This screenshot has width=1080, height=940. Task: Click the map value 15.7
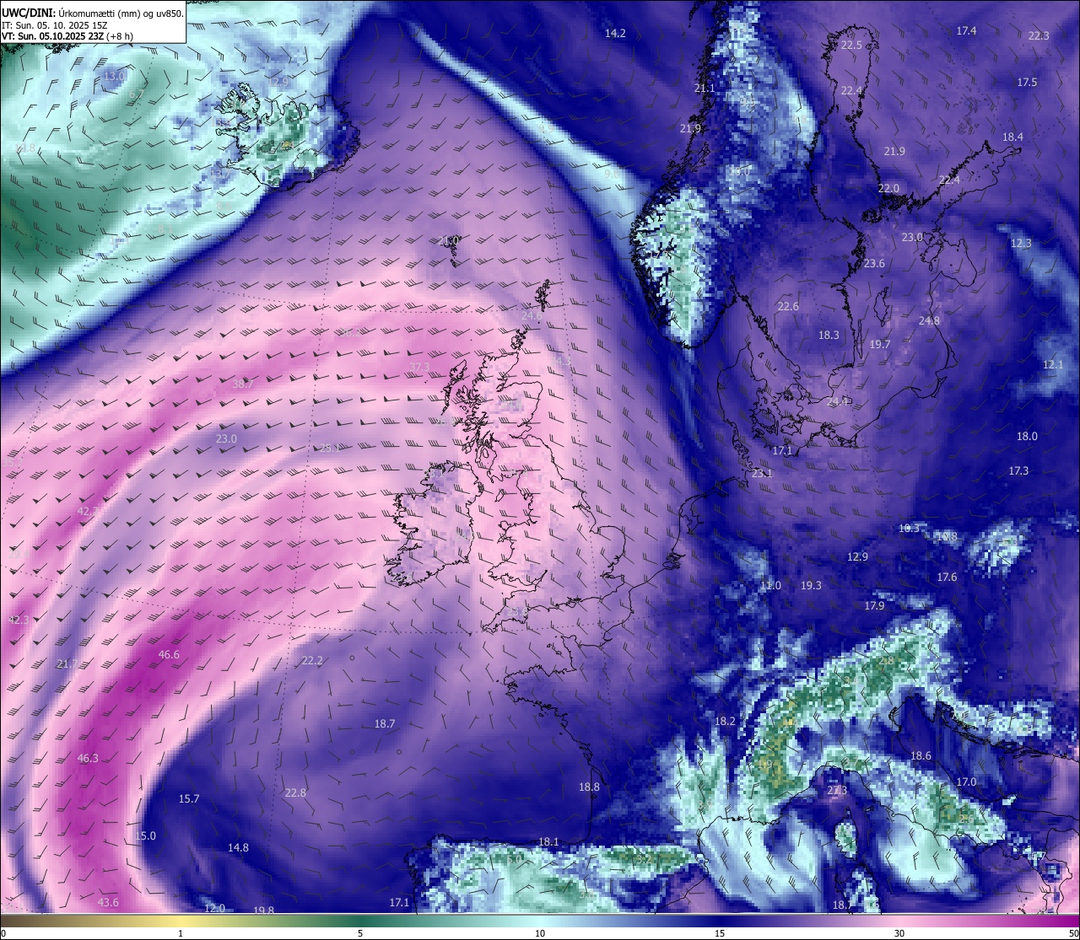click(189, 799)
